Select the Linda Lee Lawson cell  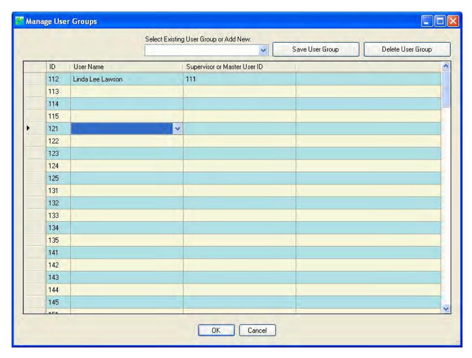(x=127, y=79)
